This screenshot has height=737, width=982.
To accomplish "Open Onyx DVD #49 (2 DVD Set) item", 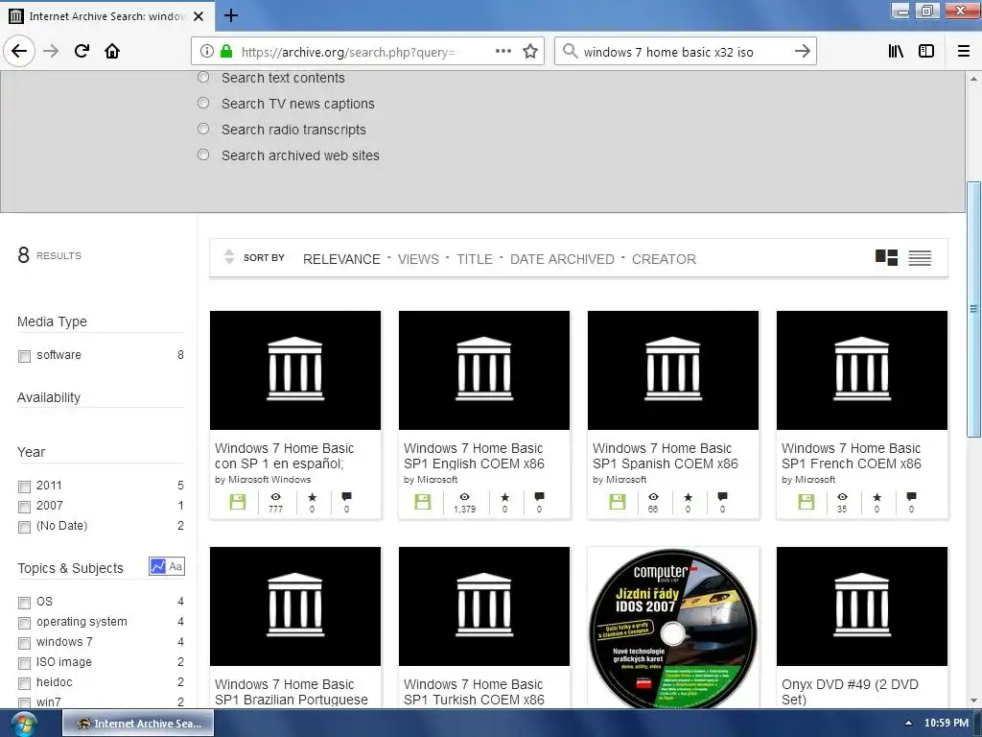I will coord(850,692).
